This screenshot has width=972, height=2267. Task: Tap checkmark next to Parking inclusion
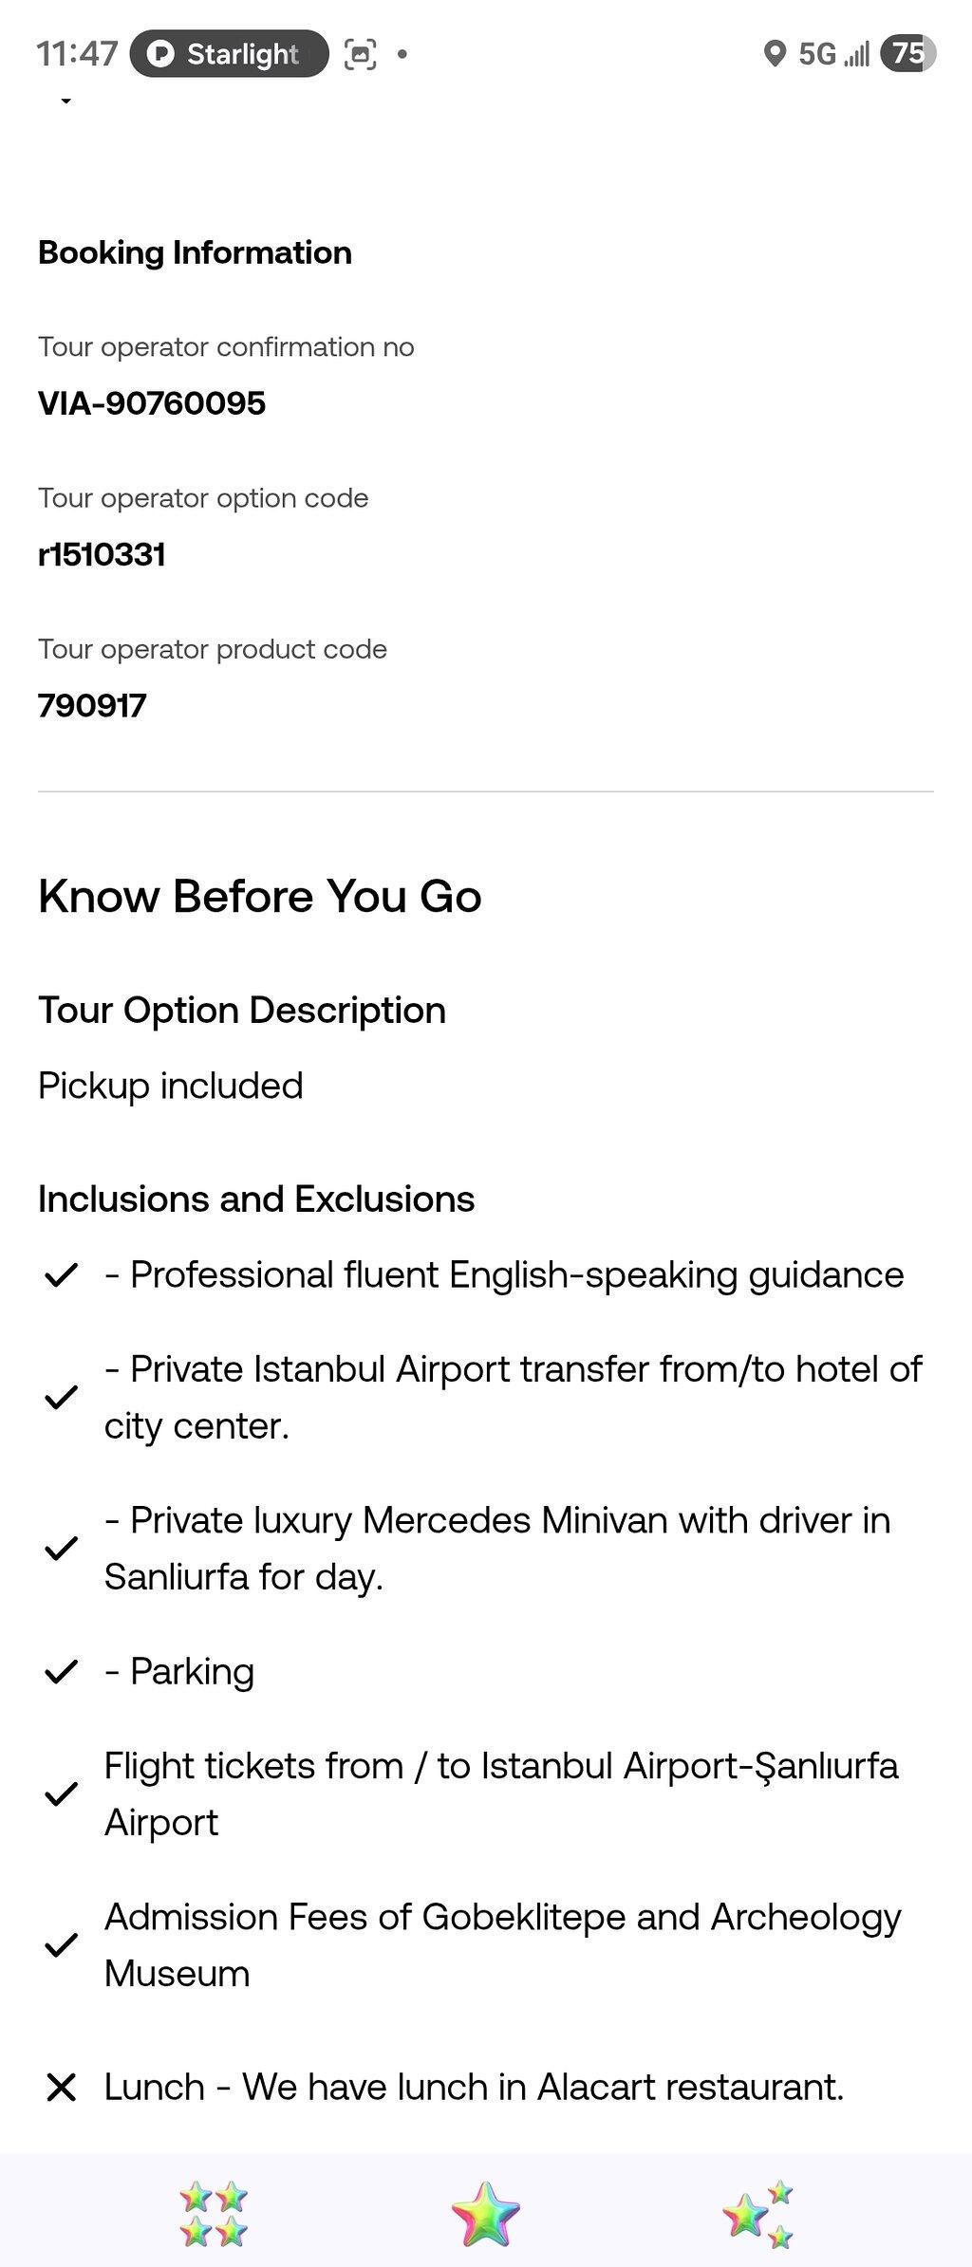[61, 1672]
